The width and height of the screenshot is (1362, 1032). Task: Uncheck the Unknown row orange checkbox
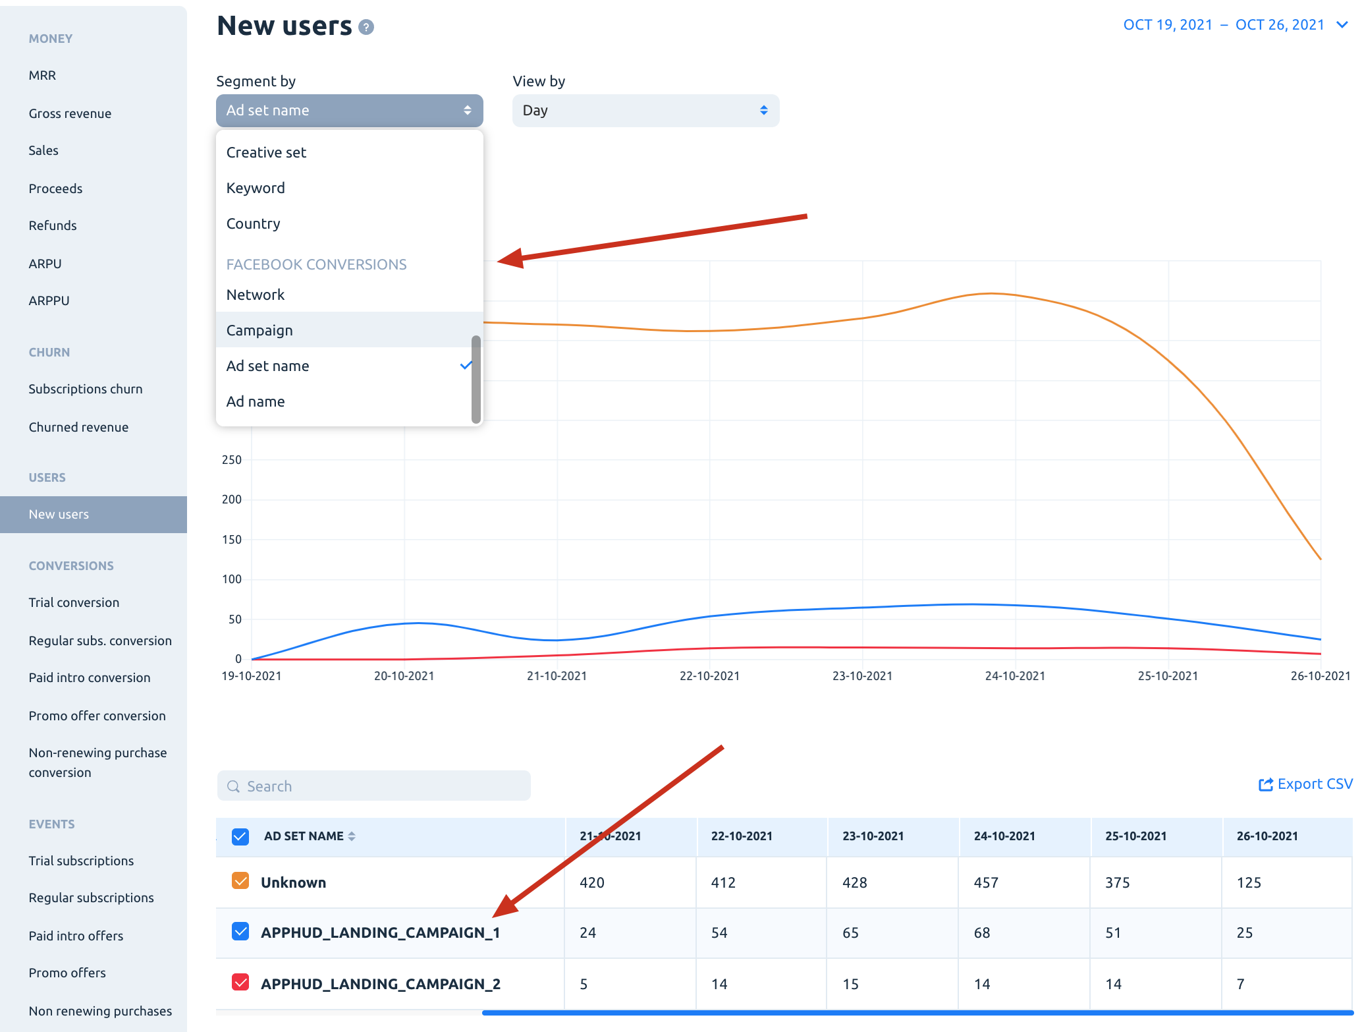tap(240, 881)
